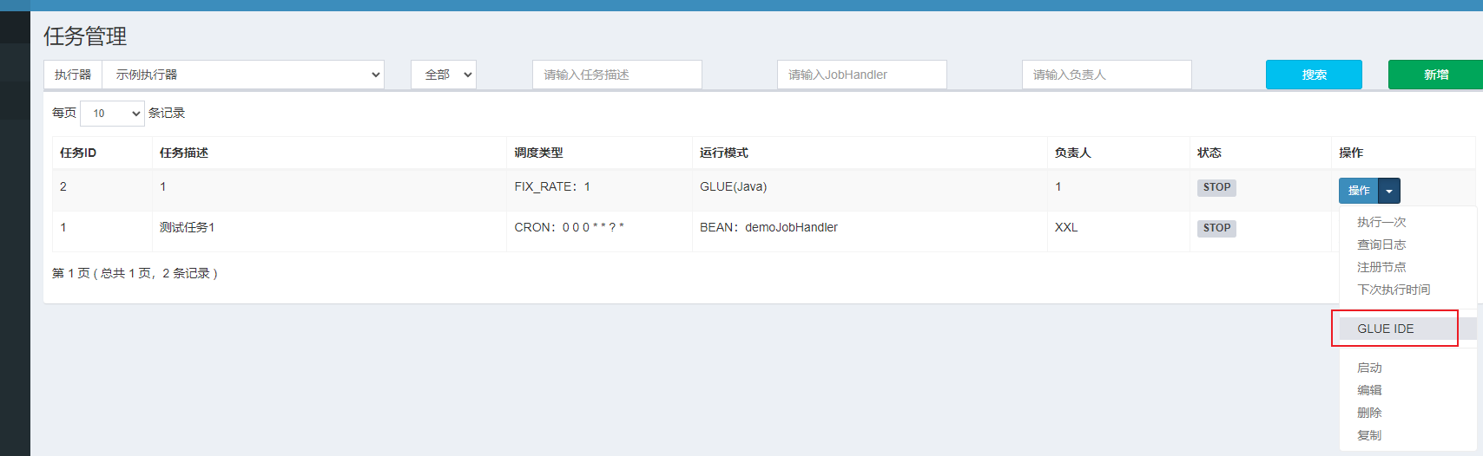Click the 操作 button for task 2
Screen dimensions: 1483x456
click(x=1359, y=191)
